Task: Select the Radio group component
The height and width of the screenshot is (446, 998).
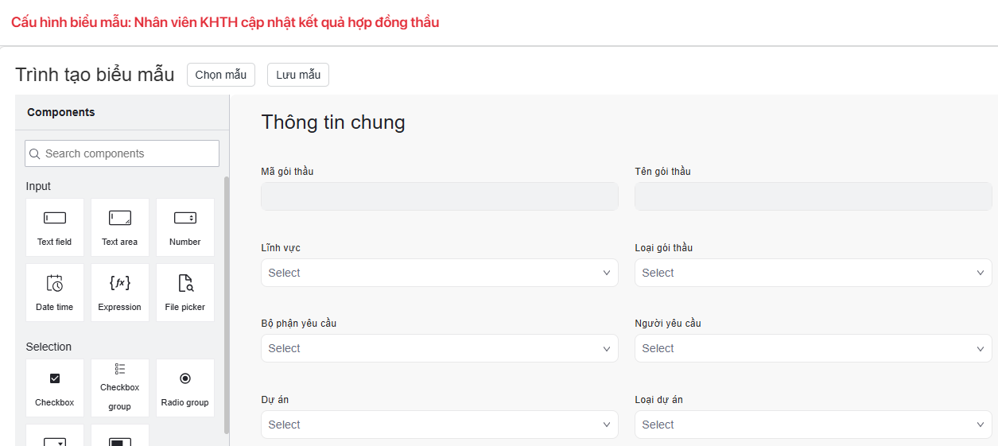Action: [x=185, y=388]
